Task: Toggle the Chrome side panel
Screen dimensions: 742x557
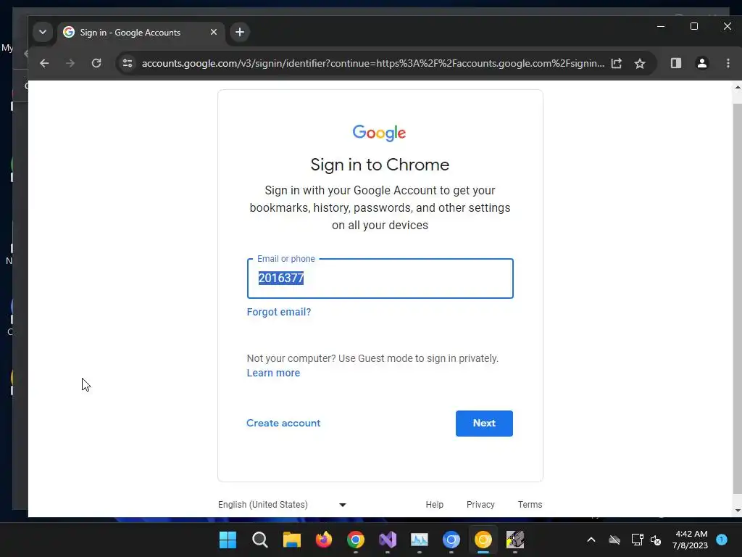Action: (x=676, y=63)
